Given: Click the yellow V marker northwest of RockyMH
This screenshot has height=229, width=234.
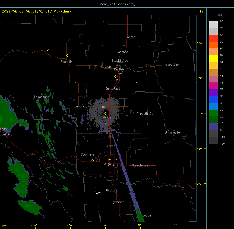Looking at the screenshot, I should coord(48,50).
